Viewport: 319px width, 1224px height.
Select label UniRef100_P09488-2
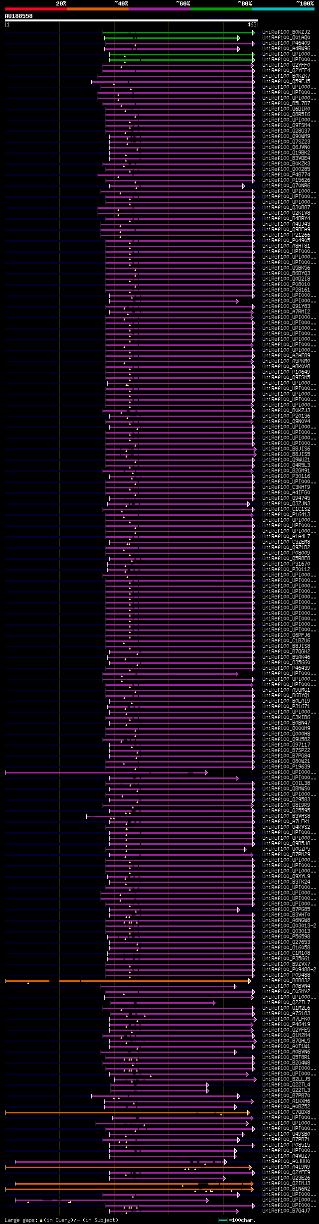point(289,970)
